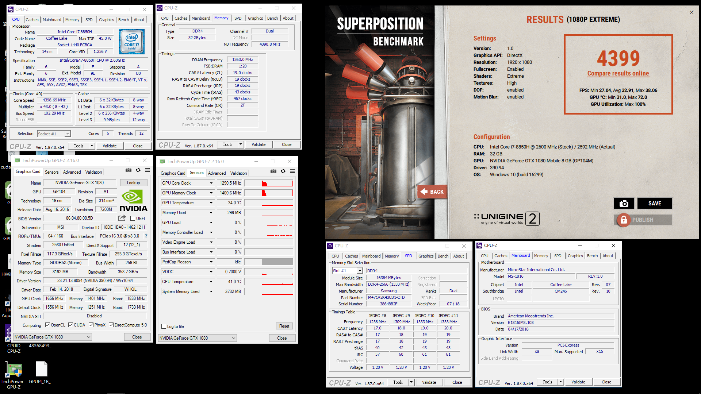701x394 pixels.
Task: Click the NVIDIA logo in GPU-Z
Action: pyautogui.click(x=133, y=201)
